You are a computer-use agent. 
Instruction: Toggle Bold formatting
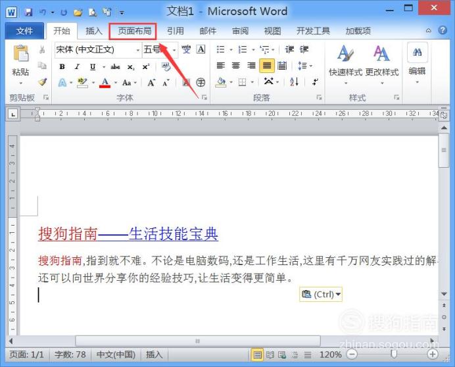tap(62, 67)
